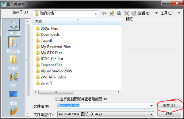
Task: Click the 图形另存为 title bar app icon
Action: coord(3,4)
